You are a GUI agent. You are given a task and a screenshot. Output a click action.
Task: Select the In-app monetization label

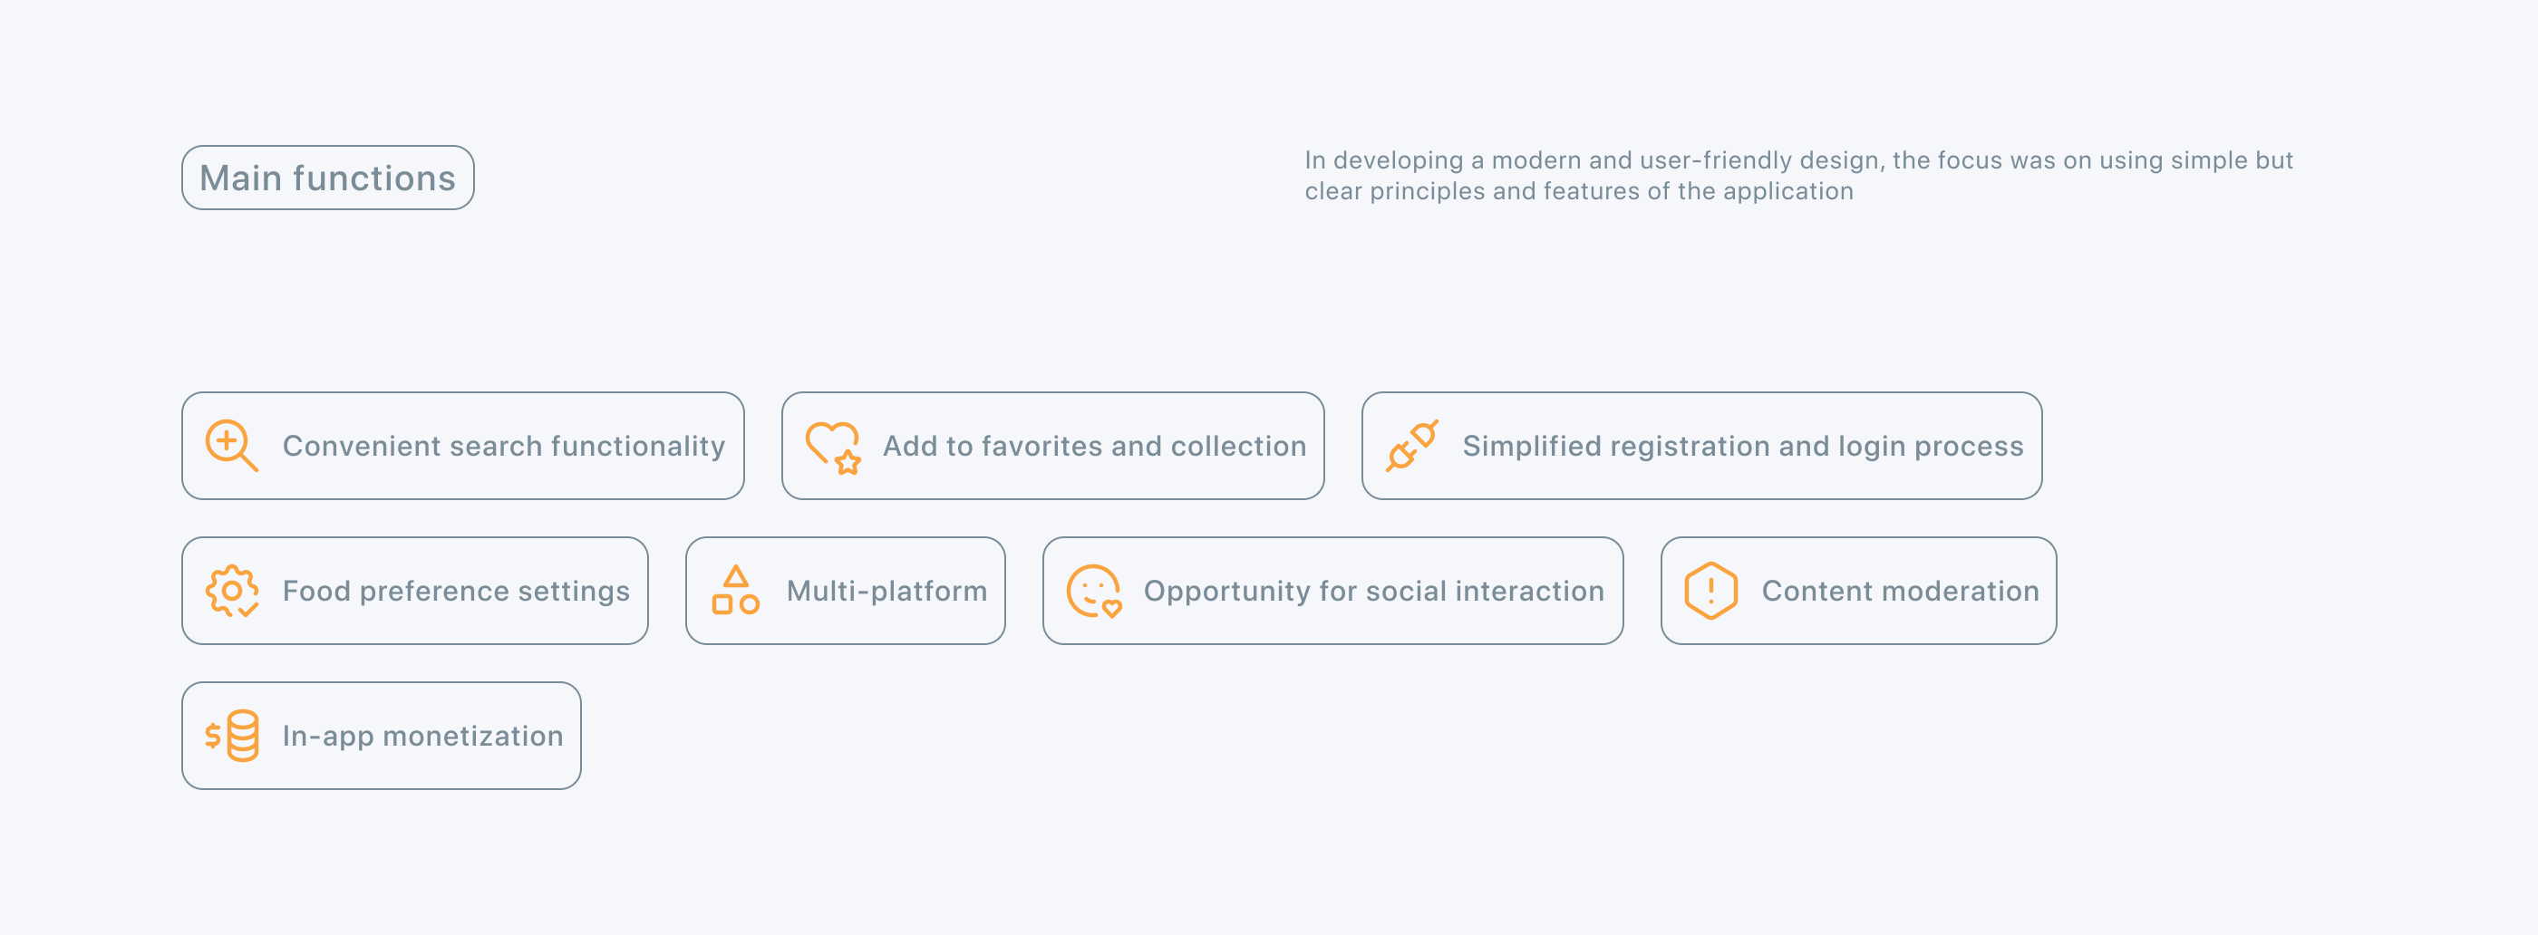coord(422,736)
